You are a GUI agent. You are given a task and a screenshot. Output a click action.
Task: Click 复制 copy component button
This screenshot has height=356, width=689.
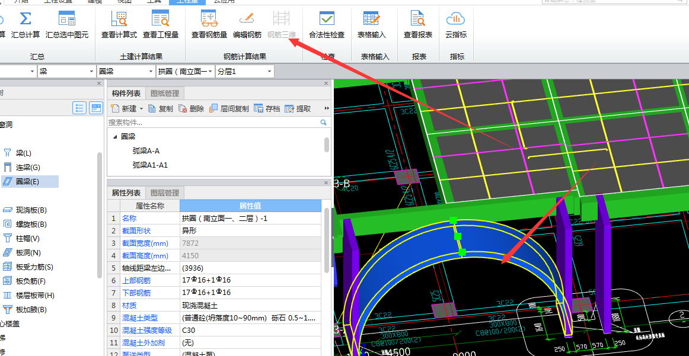point(160,108)
